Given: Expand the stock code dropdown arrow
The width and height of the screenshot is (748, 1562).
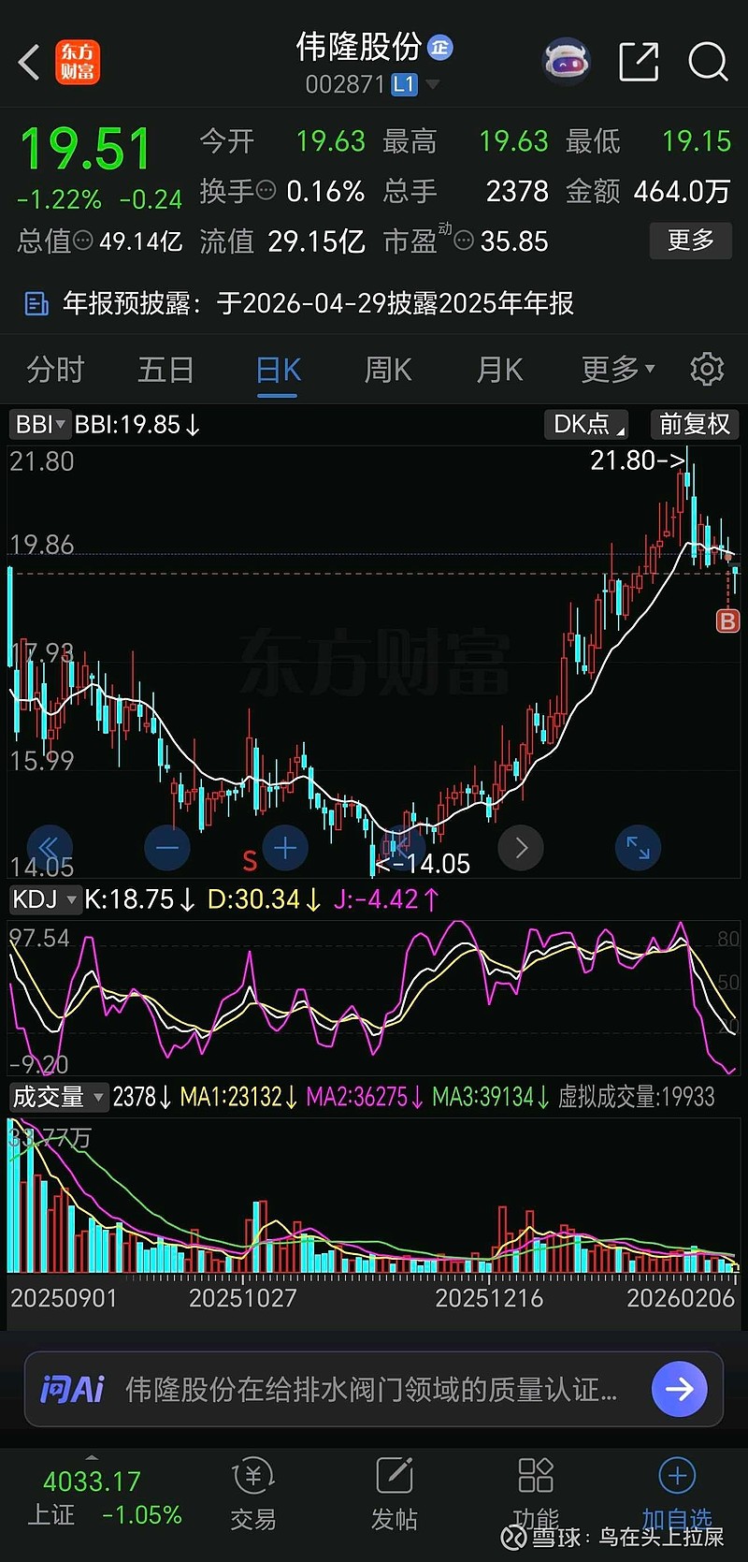Looking at the screenshot, I should pyautogui.click(x=432, y=85).
